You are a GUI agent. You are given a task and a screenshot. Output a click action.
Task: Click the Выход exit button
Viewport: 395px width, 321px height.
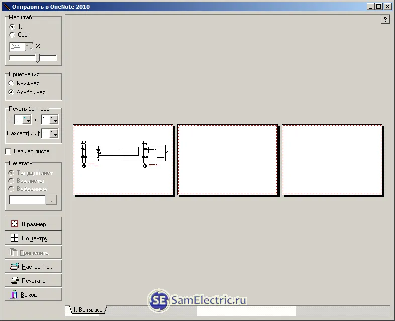point(33,294)
